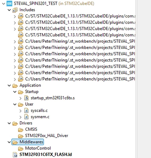Viewport: 151px width, 158px height.
Task: Select the highlighted Middlewares folder label
Action: 31,142
